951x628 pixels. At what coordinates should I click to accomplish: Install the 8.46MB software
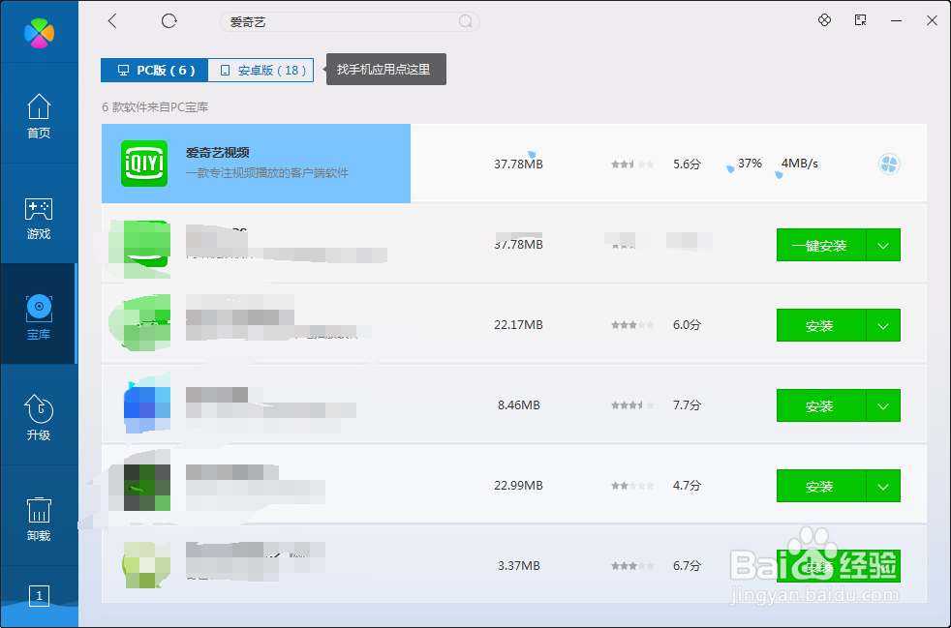click(x=821, y=405)
